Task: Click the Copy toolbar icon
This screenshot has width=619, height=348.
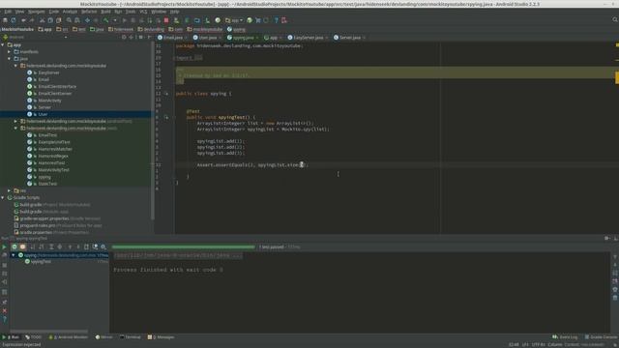Action: (x=50, y=20)
